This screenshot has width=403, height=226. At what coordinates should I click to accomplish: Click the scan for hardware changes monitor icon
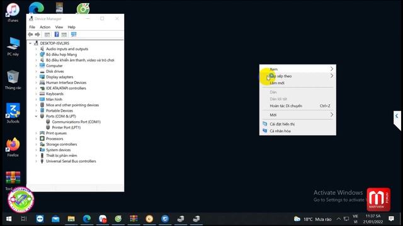74,35
